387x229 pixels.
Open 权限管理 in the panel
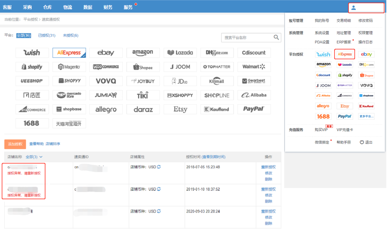[x=365, y=33]
